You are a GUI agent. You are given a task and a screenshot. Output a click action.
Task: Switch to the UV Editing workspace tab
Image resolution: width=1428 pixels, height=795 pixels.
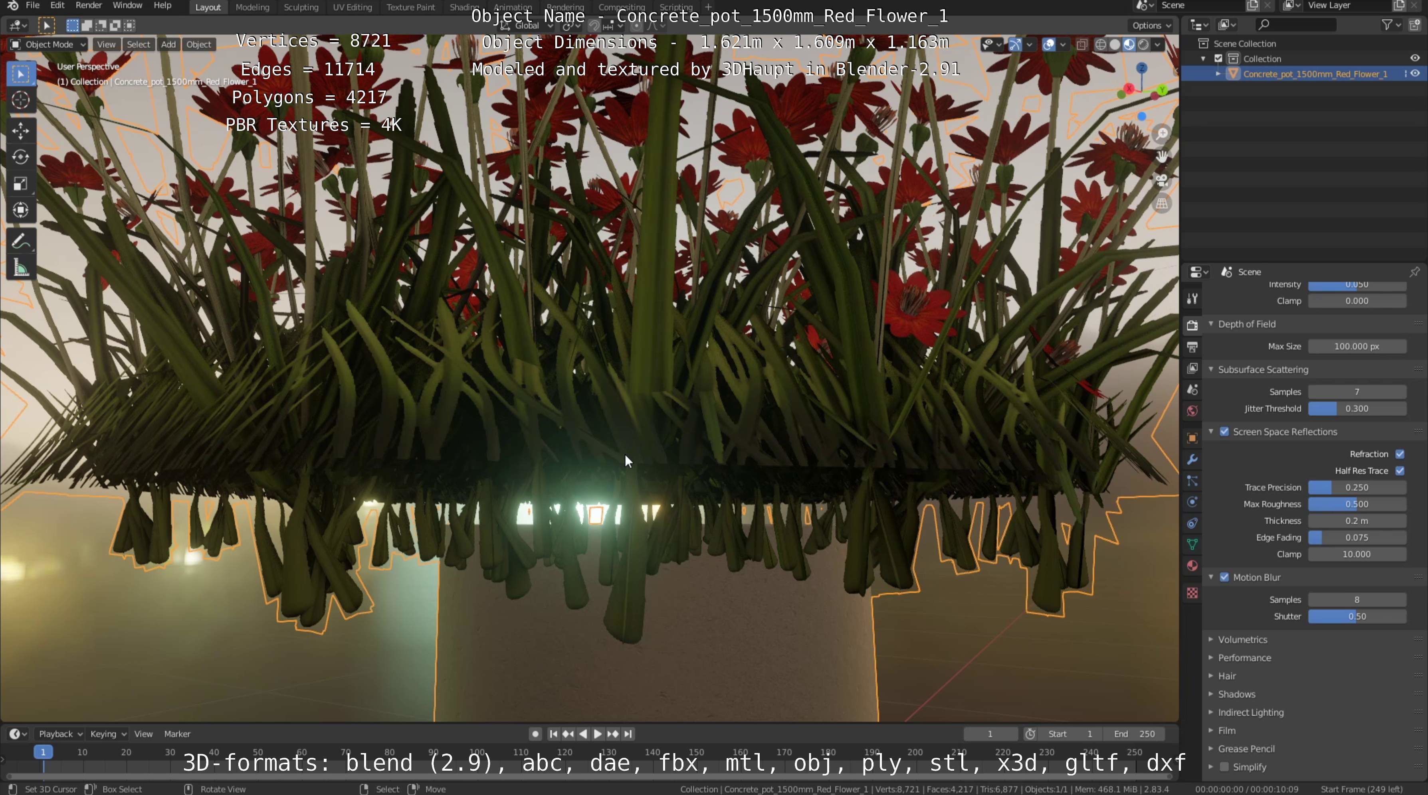[352, 7]
